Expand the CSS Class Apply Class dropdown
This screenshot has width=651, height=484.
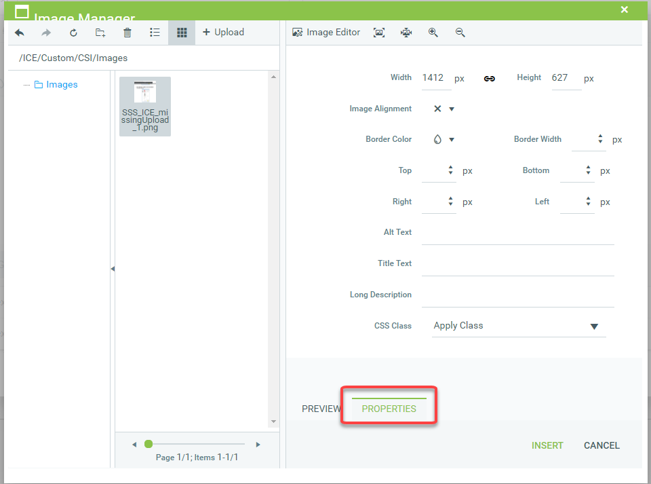[x=594, y=327]
